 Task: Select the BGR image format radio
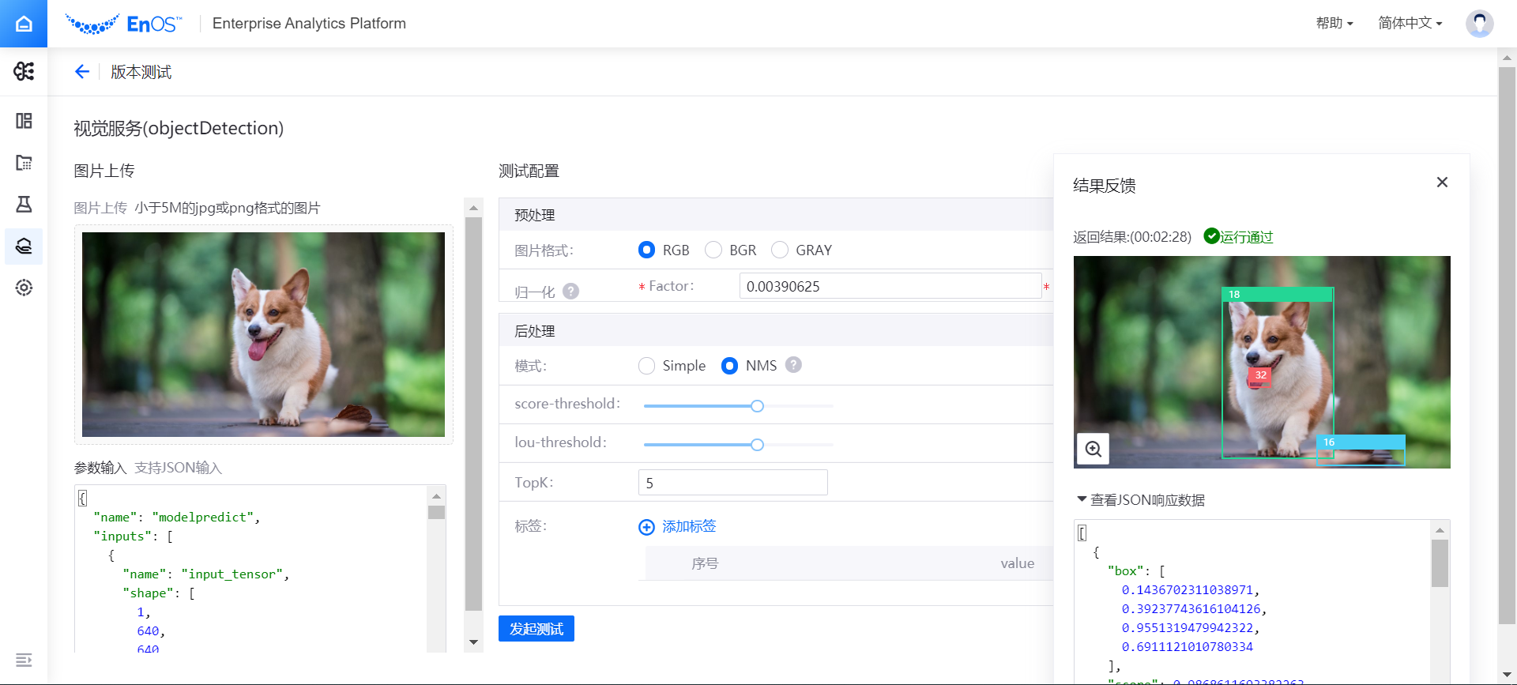(713, 250)
